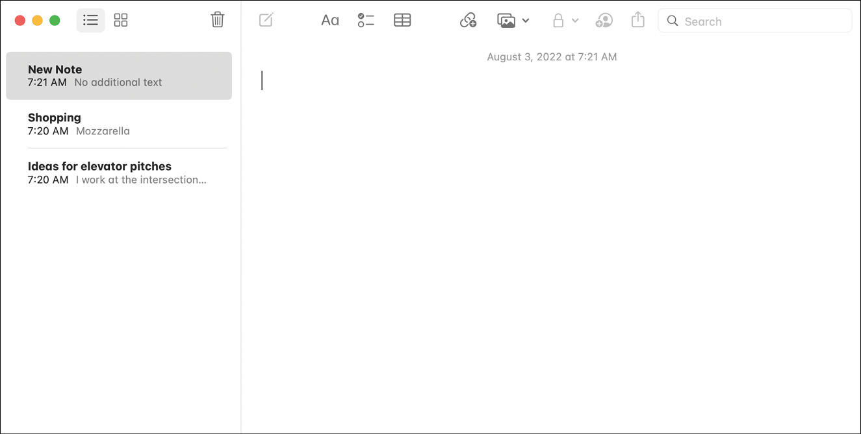Delete the current note with the trash icon

pos(217,20)
